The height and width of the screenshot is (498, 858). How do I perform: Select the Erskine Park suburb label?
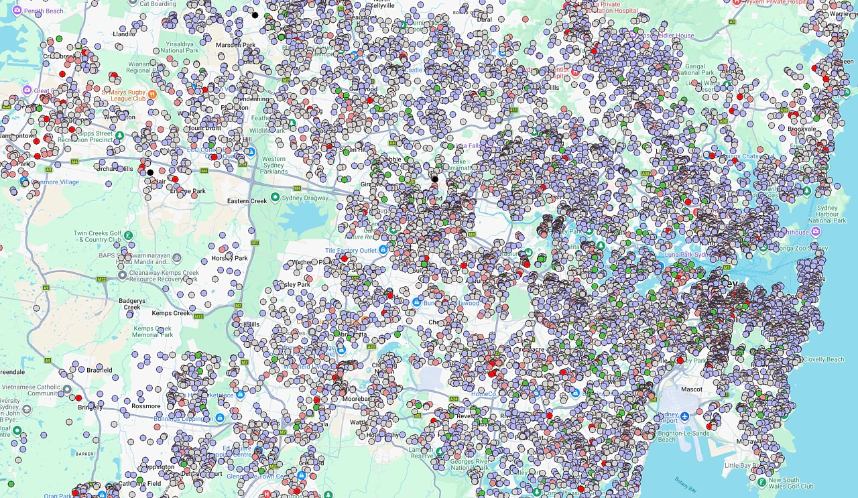[x=188, y=191]
